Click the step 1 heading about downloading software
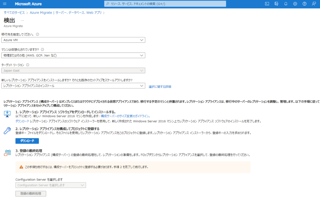This screenshot has width=320, height=200. pyautogui.click(x=66, y=112)
